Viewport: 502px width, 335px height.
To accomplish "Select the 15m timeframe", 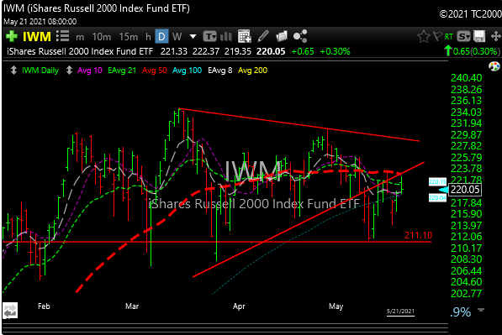I will (x=128, y=37).
